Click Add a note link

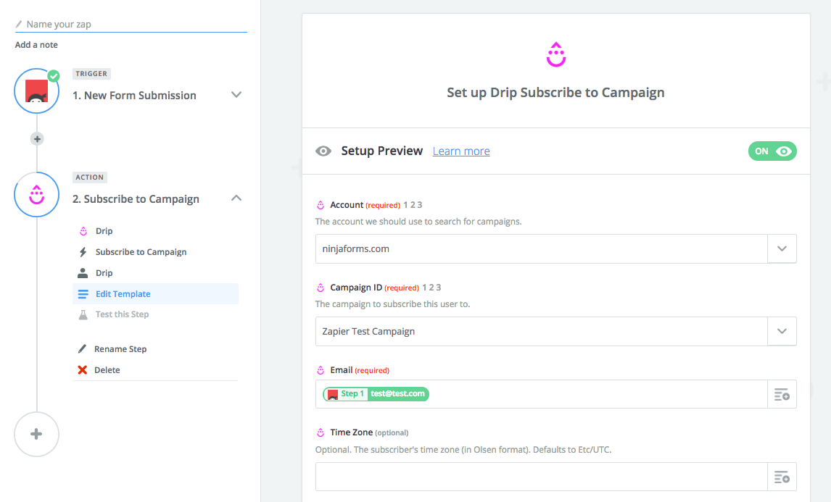[x=36, y=45]
